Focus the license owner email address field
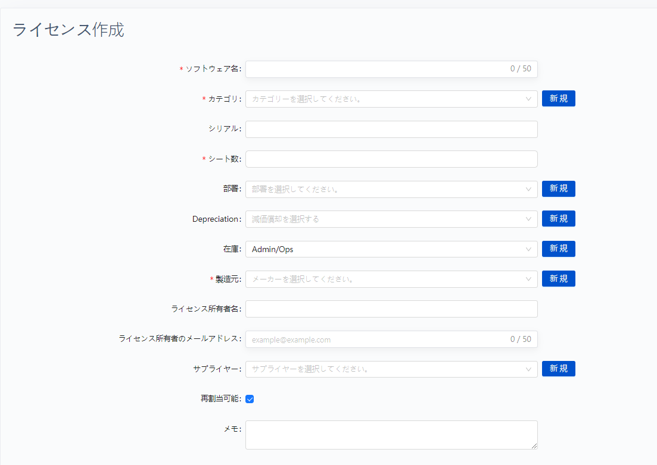657x465 pixels. point(375,340)
